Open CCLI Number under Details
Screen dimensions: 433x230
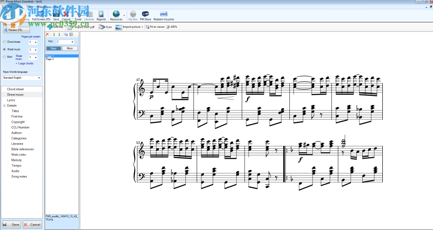(20, 127)
